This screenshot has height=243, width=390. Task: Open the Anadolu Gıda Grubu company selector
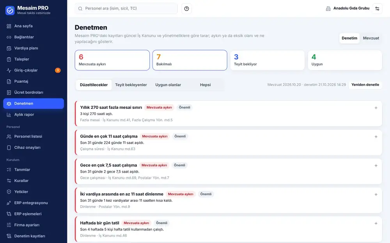pos(347,9)
